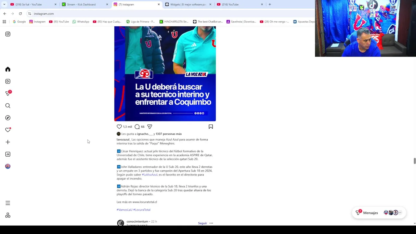
Task: Open the Google bookmark
Action: coord(19,22)
